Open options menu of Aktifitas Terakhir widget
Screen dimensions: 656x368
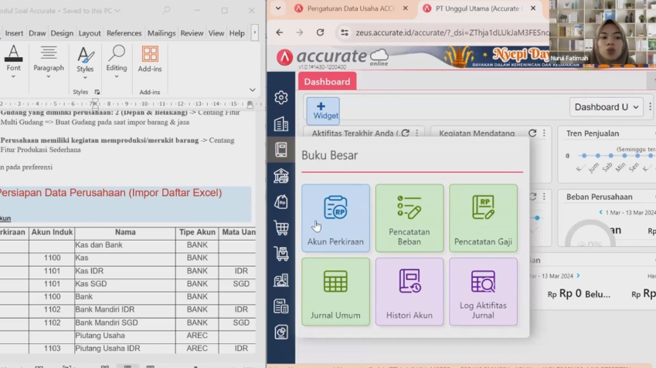point(416,133)
